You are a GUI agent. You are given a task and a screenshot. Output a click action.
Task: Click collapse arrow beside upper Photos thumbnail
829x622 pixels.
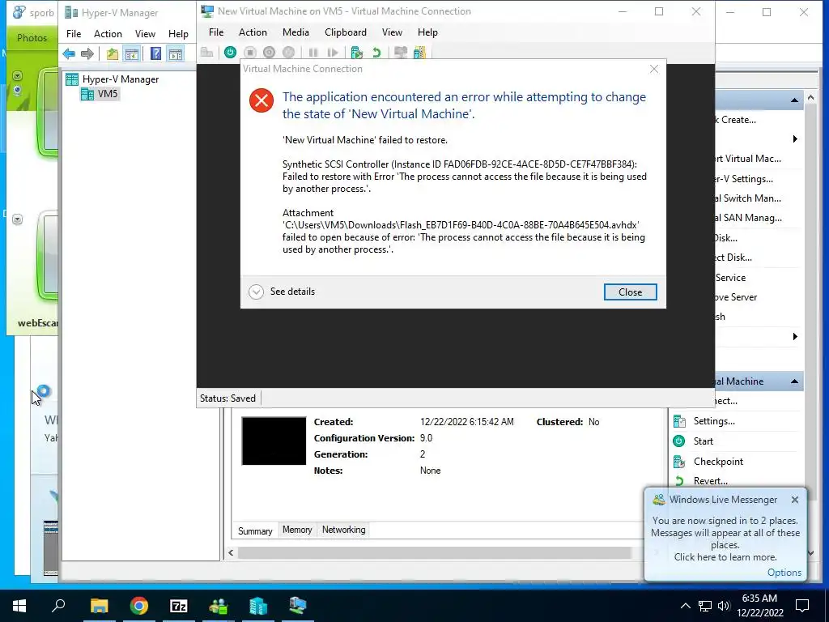pyautogui.click(x=17, y=76)
